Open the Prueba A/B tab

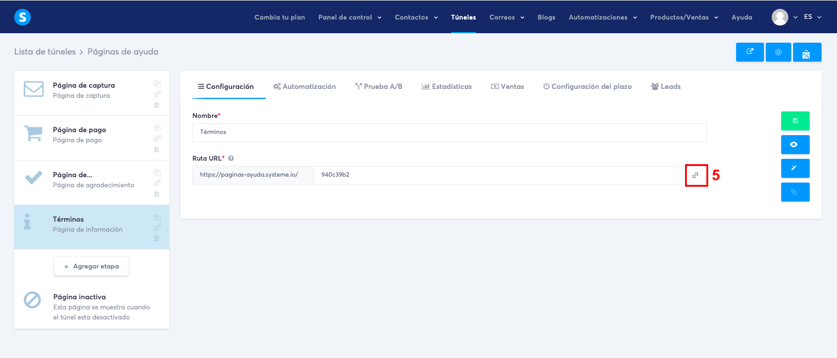[379, 86]
